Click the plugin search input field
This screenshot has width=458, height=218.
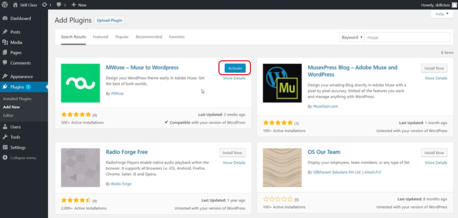(407, 37)
